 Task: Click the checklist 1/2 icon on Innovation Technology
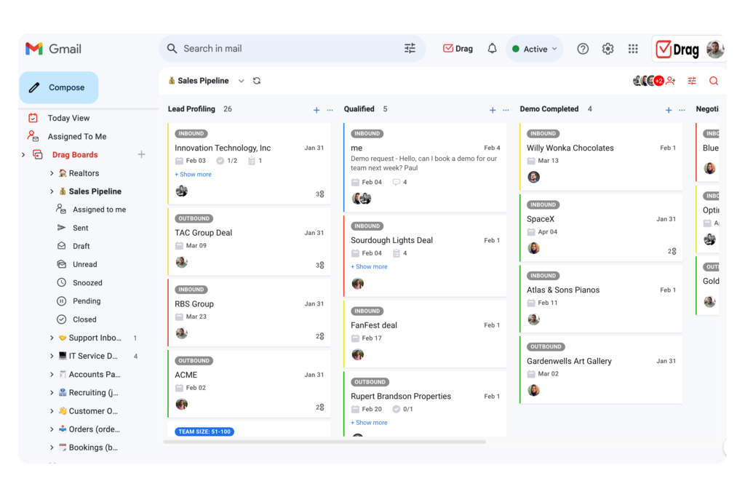tap(220, 161)
